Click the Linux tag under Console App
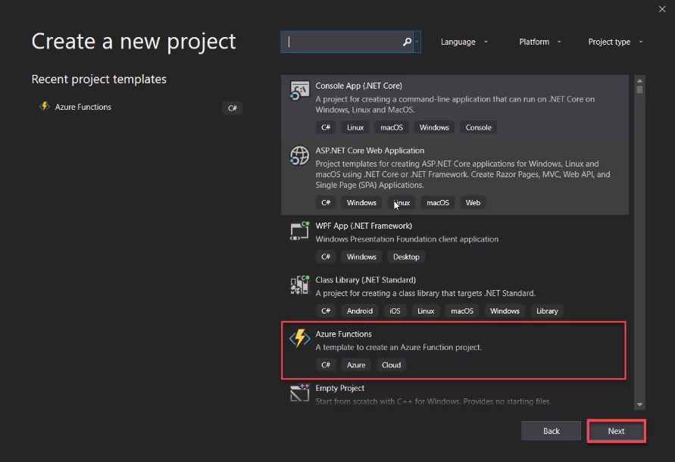The height and width of the screenshot is (462, 675). tap(355, 127)
